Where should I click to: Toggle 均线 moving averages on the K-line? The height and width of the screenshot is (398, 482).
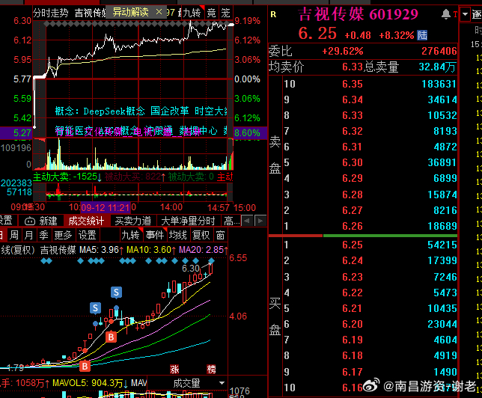point(178,235)
